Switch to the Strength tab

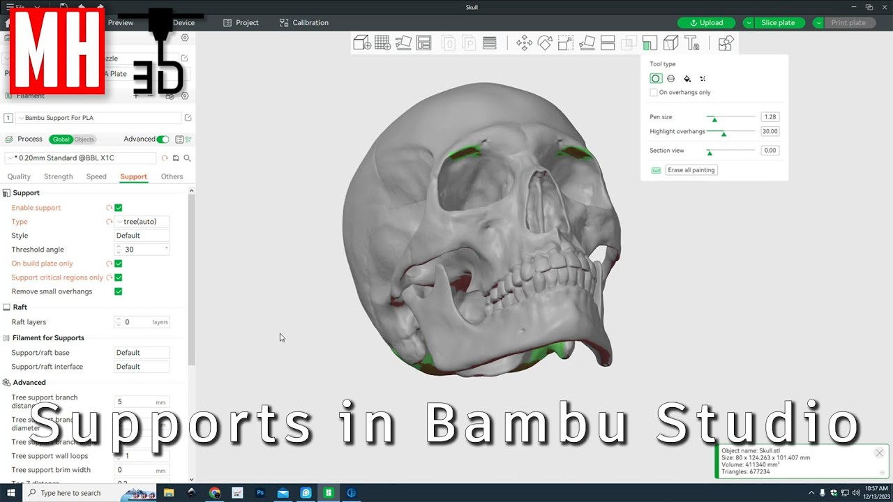pos(59,176)
